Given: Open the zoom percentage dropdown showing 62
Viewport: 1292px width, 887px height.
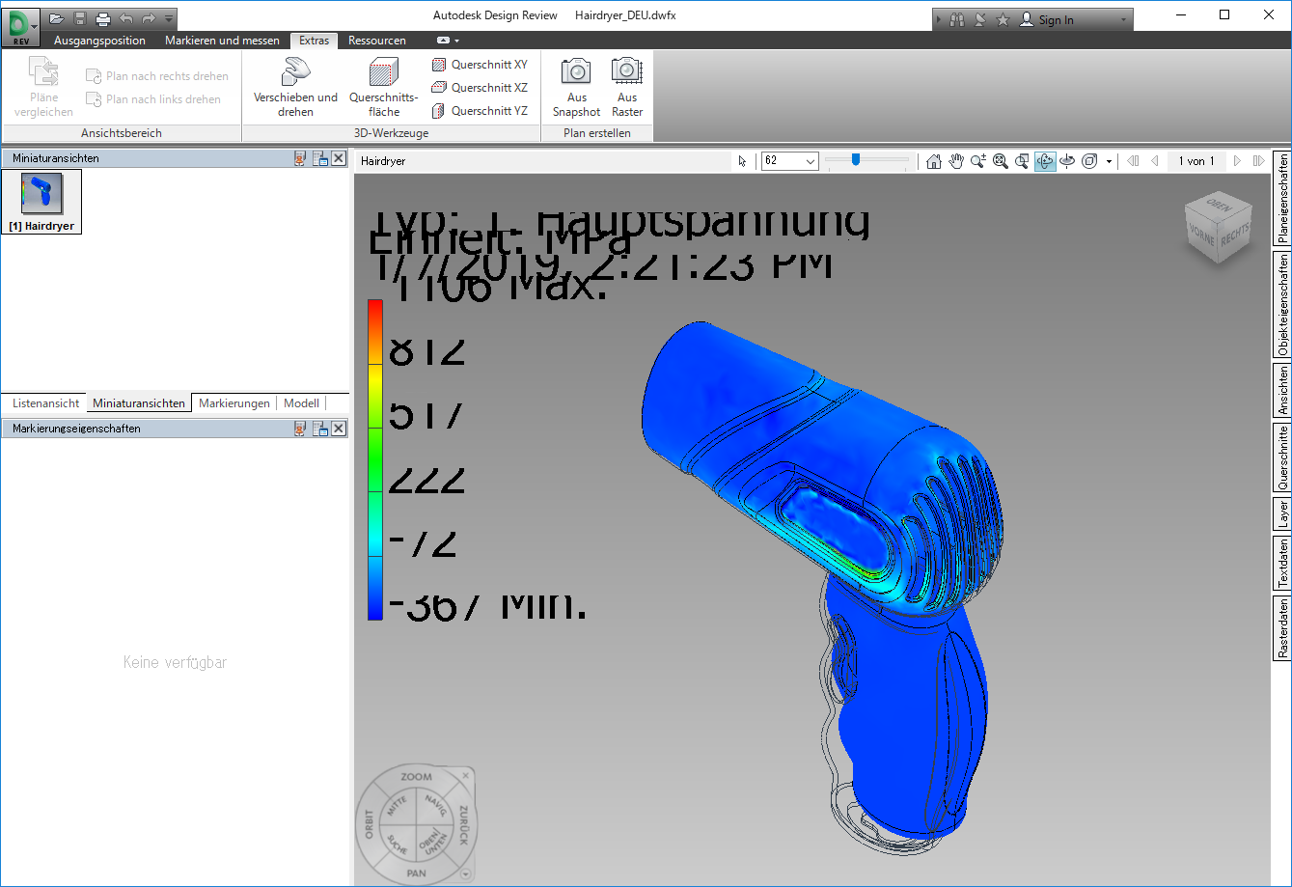Looking at the screenshot, I should [x=790, y=161].
